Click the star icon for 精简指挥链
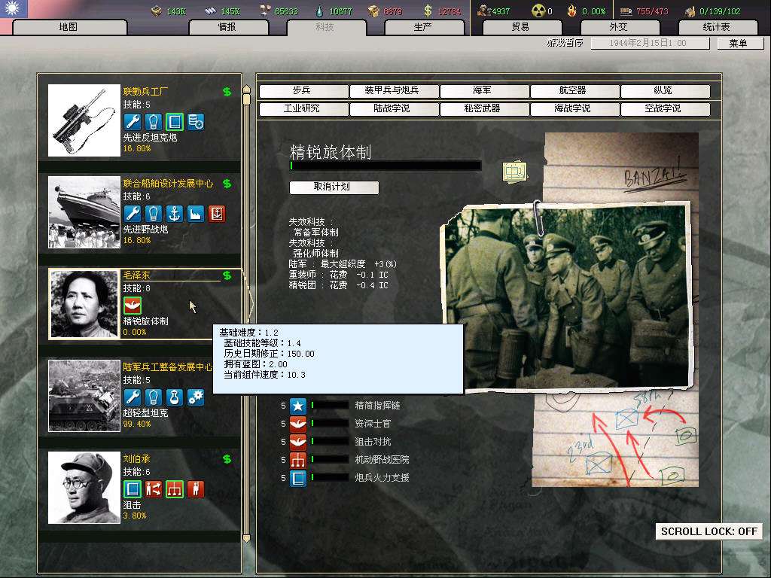The width and height of the screenshot is (771, 578). pos(298,406)
